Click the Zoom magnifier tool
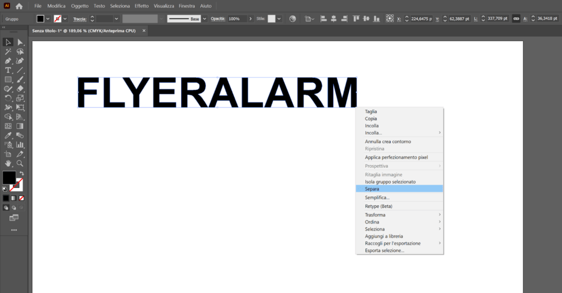The height and width of the screenshot is (293, 562). point(20,163)
